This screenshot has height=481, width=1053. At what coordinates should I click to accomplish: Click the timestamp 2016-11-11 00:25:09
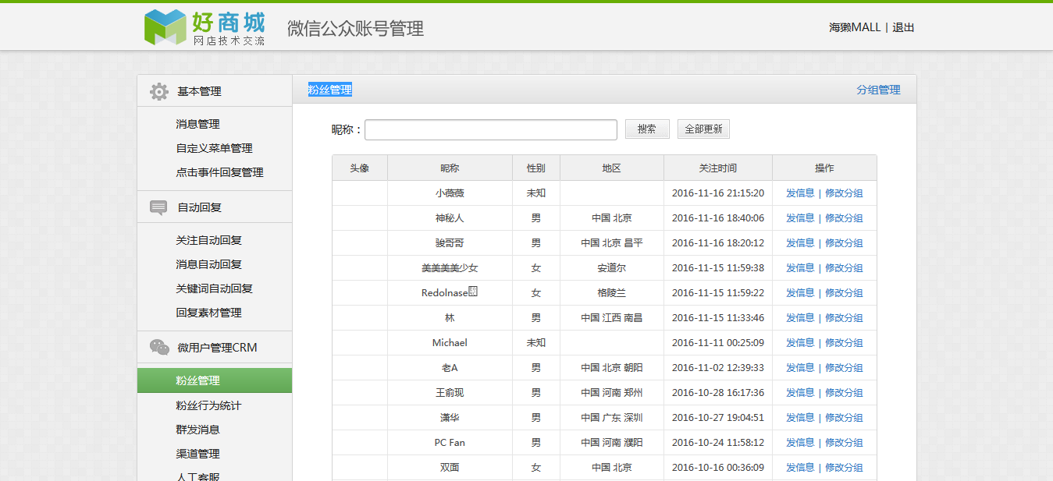[718, 343]
